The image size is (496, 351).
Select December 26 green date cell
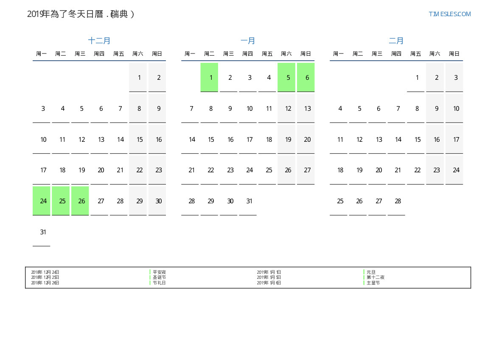pyautogui.click(x=81, y=201)
